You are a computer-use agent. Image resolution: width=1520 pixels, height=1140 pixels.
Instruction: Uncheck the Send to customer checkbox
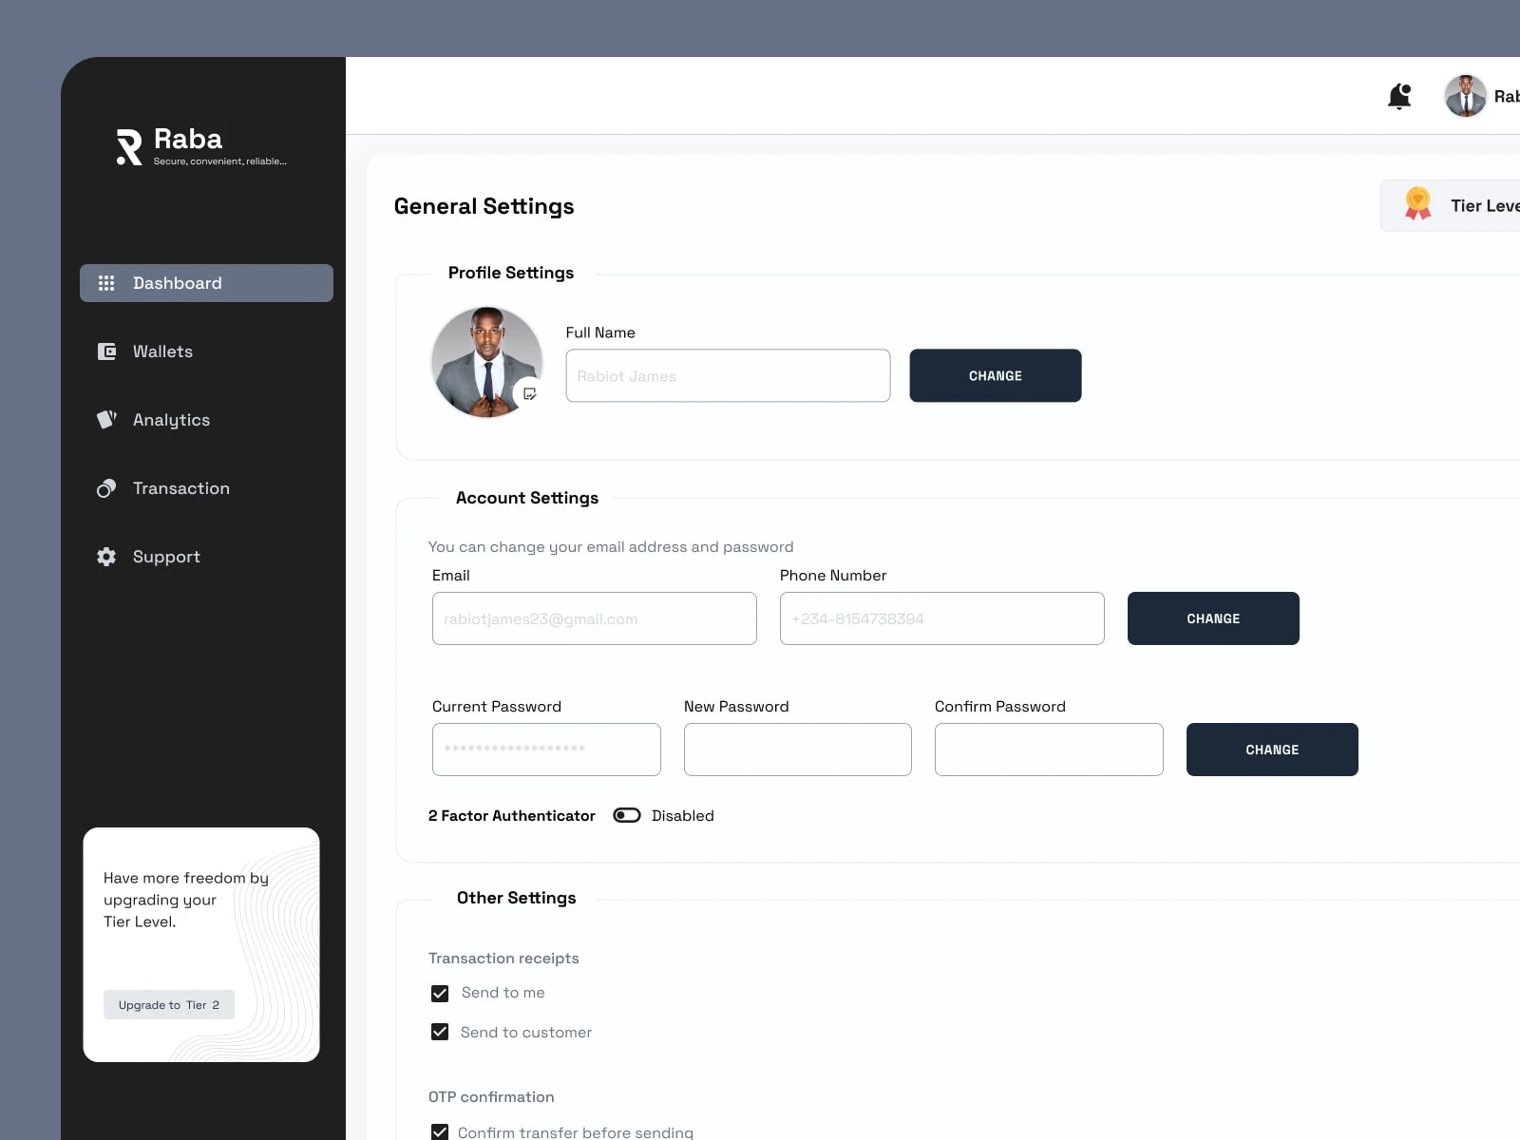(x=440, y=1033)
